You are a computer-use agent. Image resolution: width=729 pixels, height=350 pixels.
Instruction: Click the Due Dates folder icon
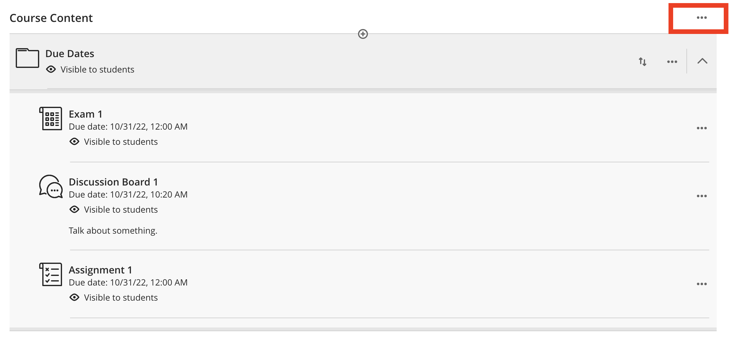(x=27, y=58)
